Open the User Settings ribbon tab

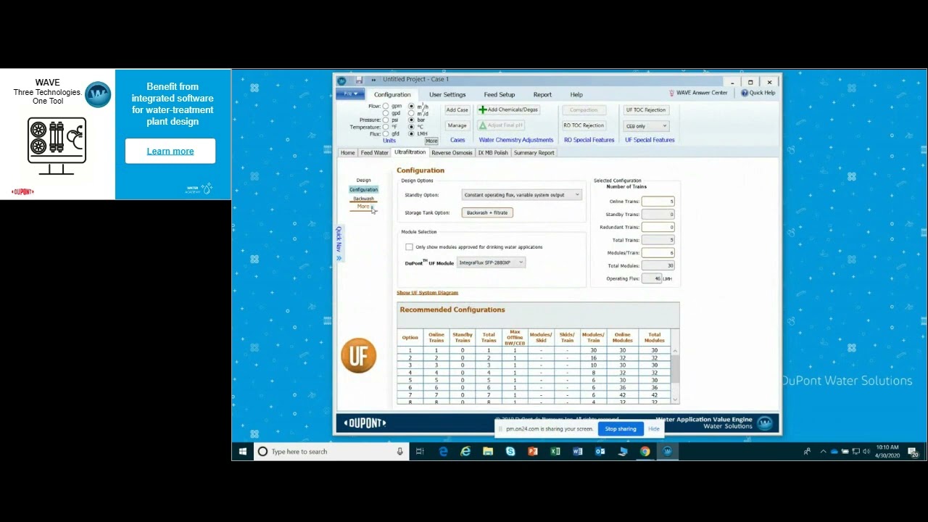(447, 94)
